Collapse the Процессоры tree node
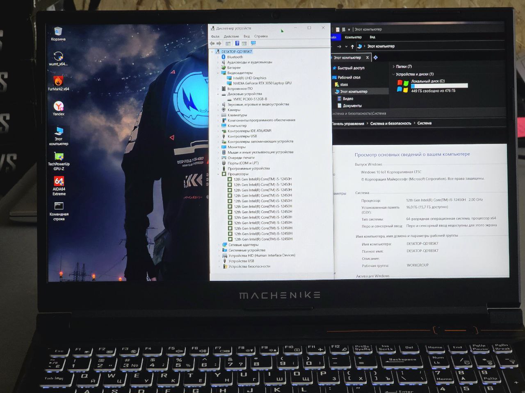This screenshot has height=393, width=525. (218, 174)
